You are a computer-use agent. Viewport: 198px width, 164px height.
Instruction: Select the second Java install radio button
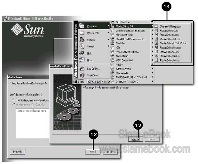(x=14, y=105)
